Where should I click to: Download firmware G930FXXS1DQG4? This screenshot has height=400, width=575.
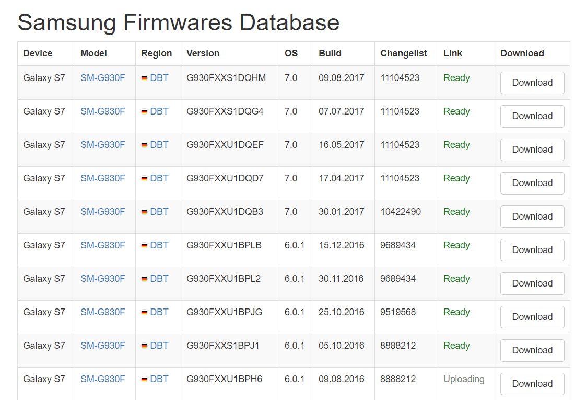pyautogui.click(x=532, y=116)
